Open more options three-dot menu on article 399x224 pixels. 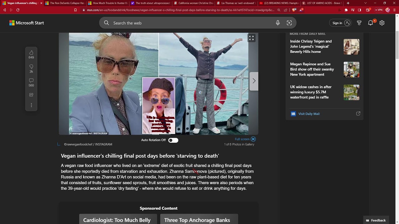tap(31, 105)
